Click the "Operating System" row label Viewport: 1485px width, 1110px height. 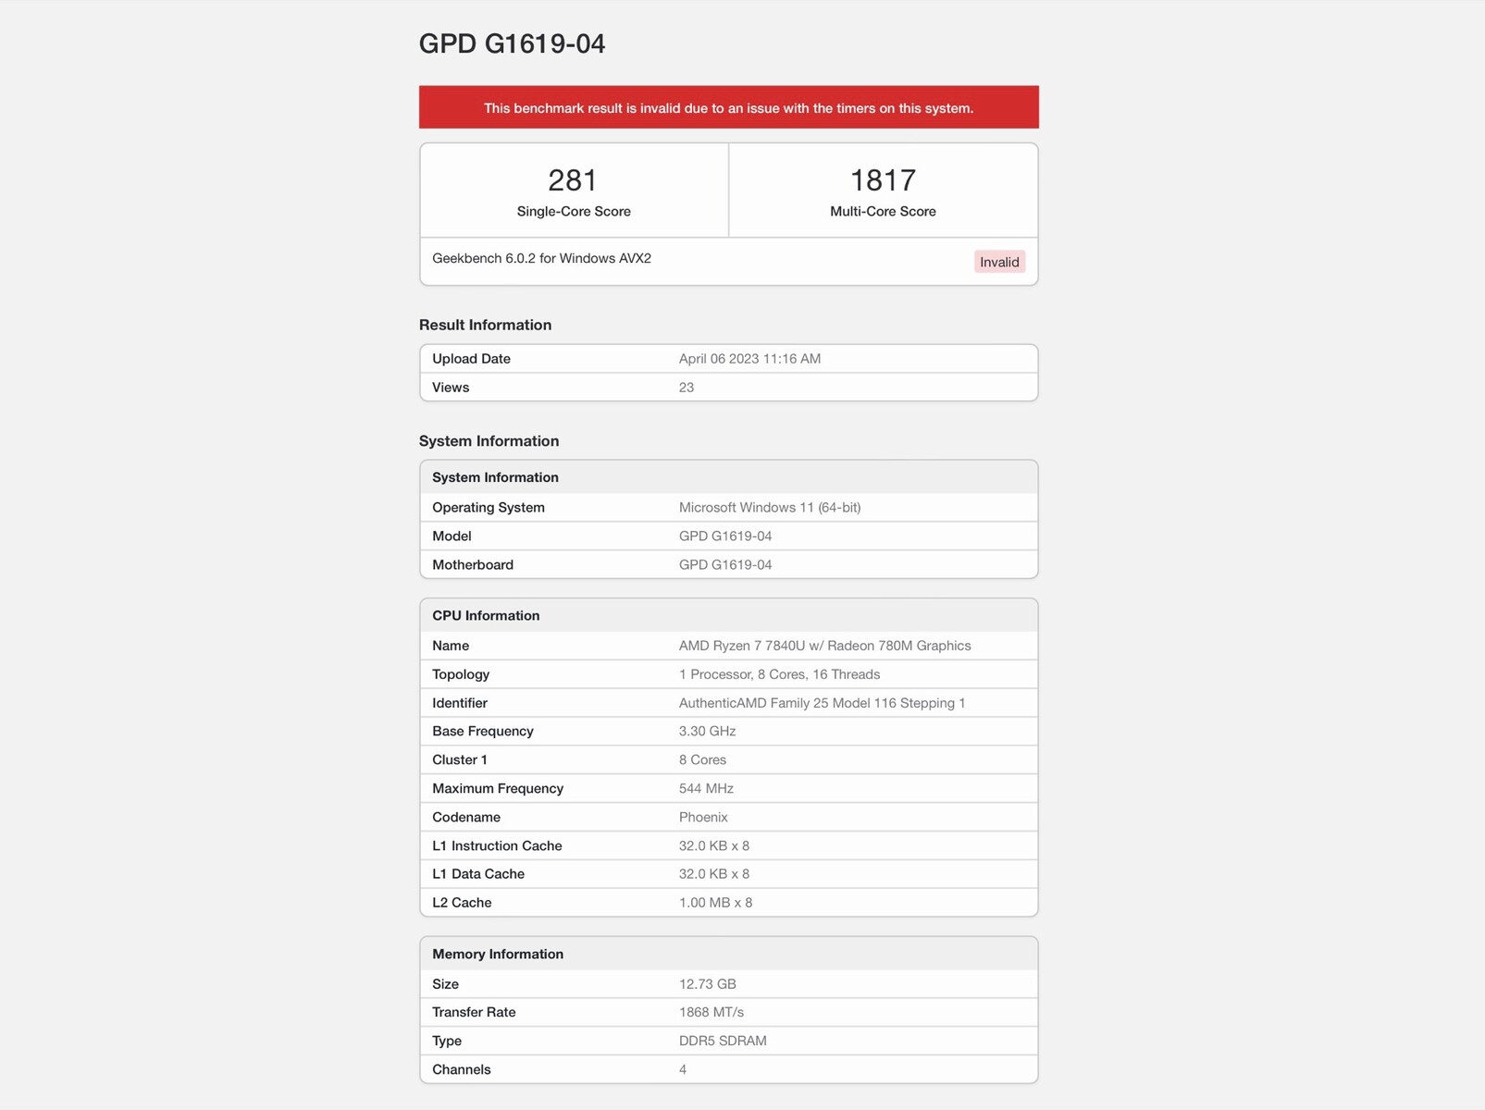click(x=489, y=508)
